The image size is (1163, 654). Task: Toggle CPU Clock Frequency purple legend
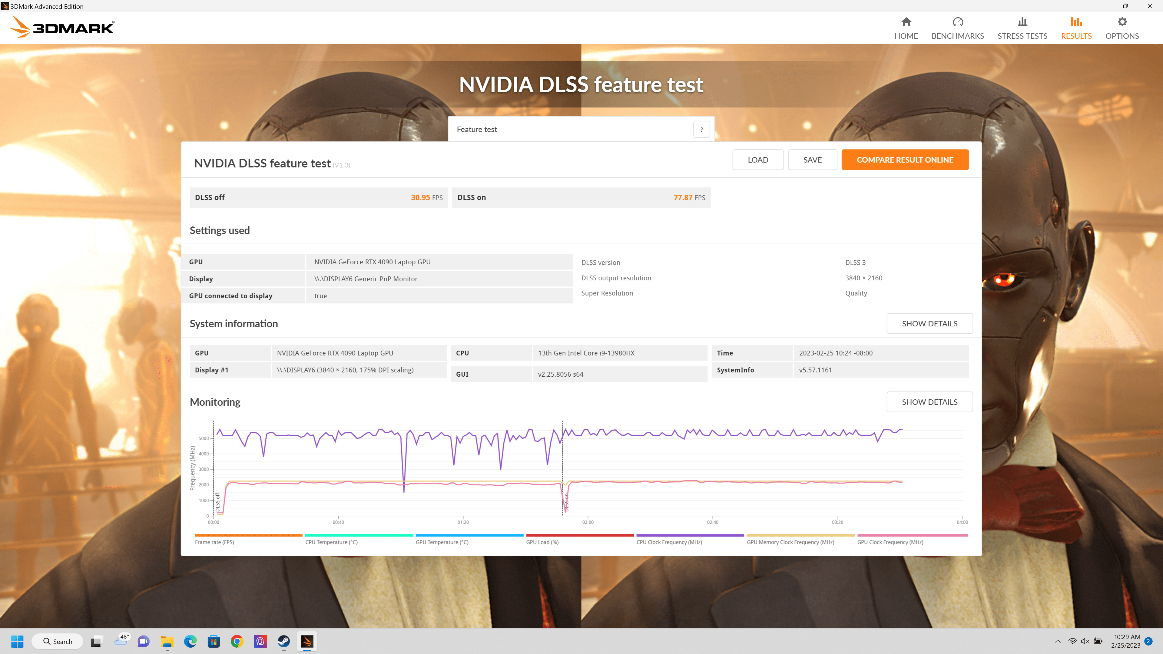point(669,542)
